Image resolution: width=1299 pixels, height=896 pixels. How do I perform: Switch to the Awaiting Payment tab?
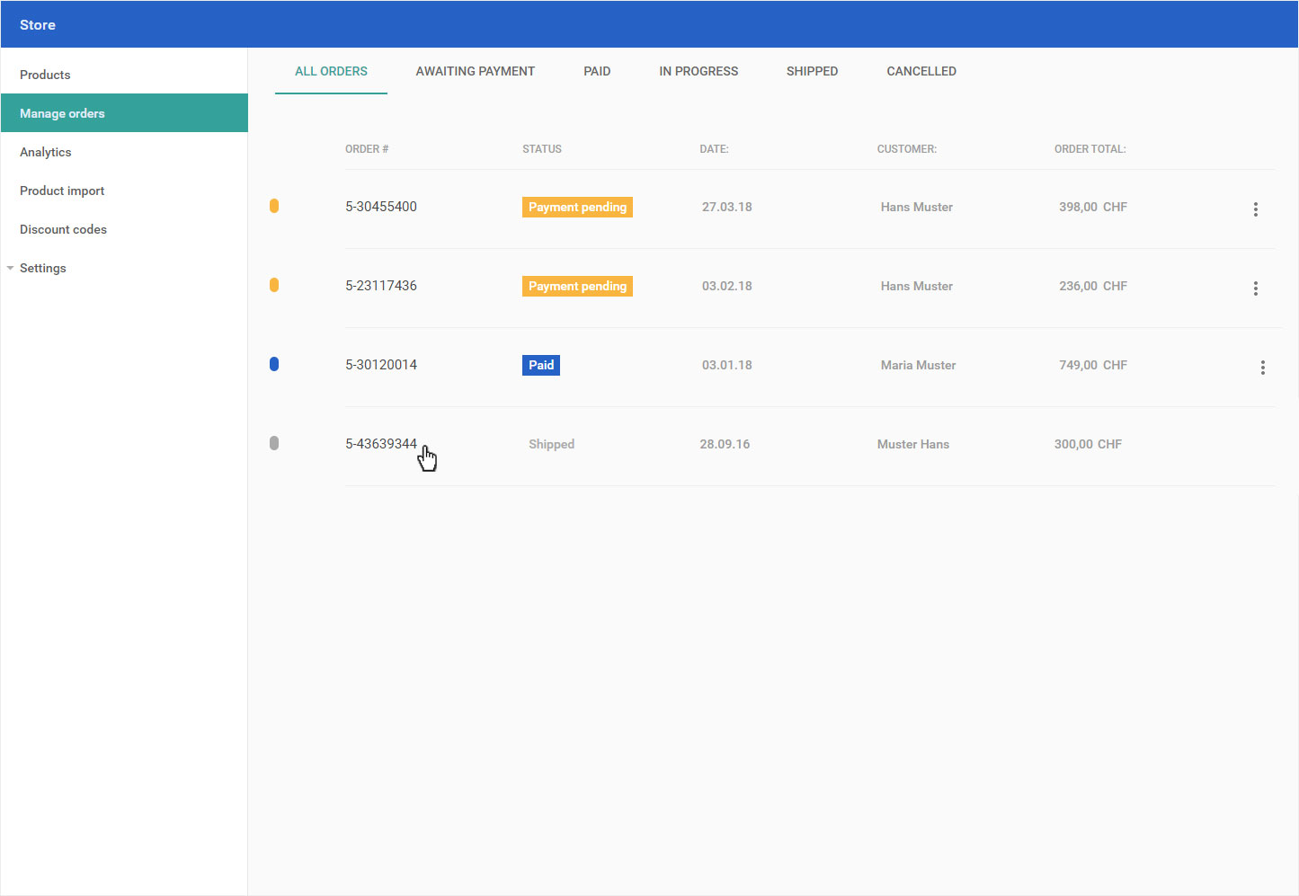(x=476, y=71)
